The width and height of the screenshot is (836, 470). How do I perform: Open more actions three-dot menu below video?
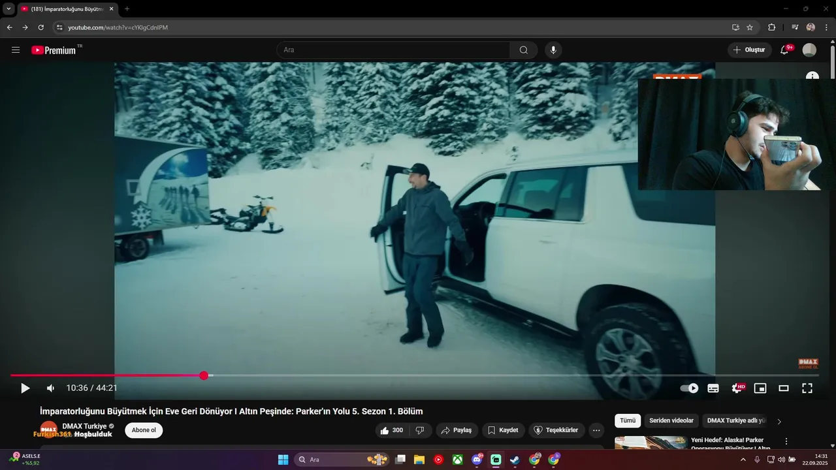(596, 430)
